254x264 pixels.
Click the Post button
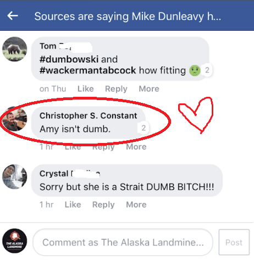[234, 242]
